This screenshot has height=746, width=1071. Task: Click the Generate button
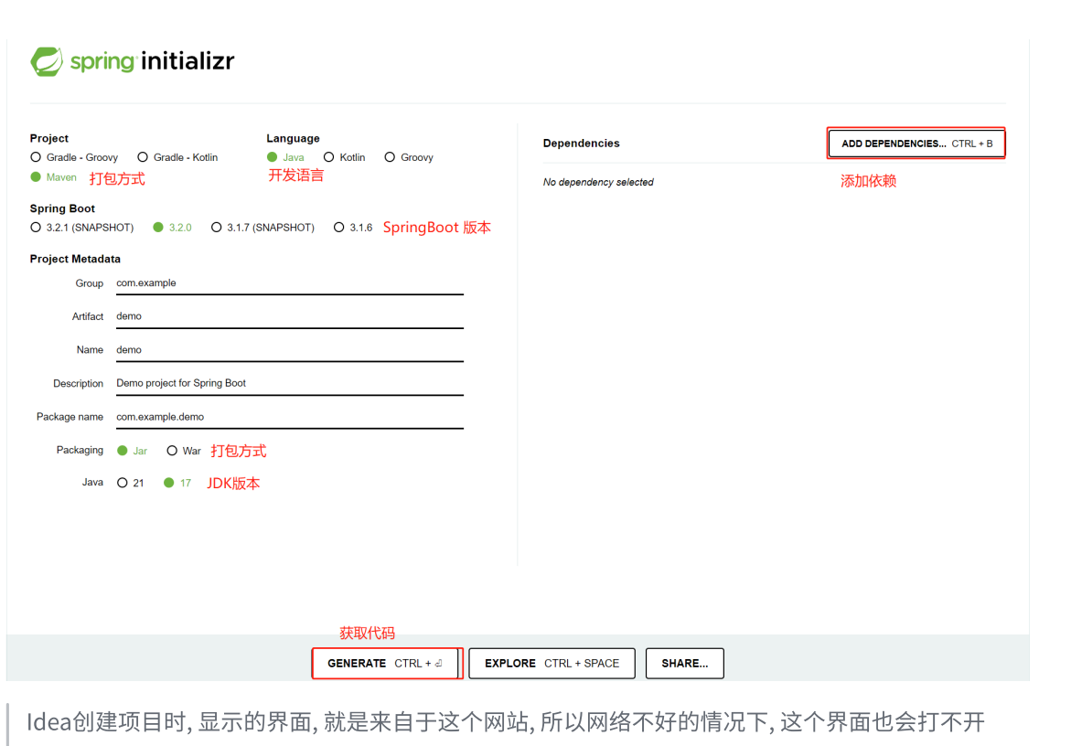(x=386, y=664)
